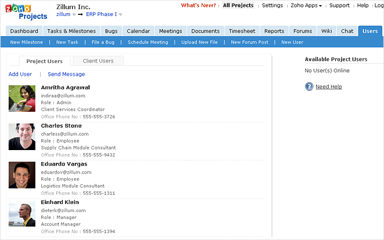The height and width of the screenshot is (240, 384).
Task: Click the Help link in top bar
Action: point(363,5)
